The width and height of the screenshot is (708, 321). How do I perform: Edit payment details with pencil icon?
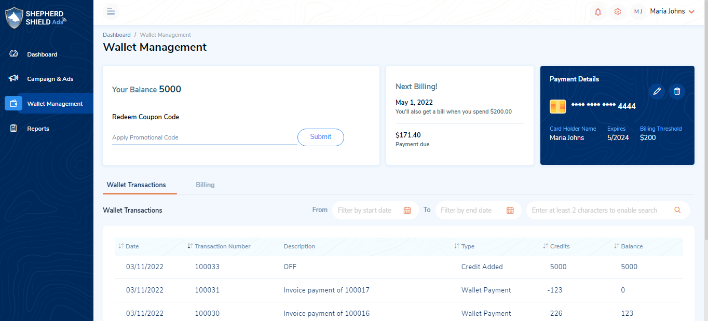click(657, 91)
